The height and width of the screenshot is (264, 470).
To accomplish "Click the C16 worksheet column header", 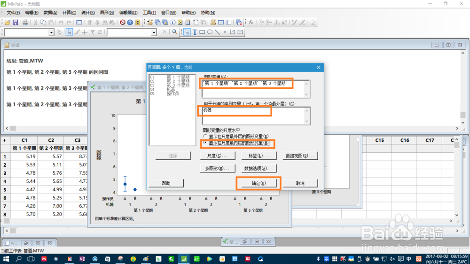I will tap(405, 140).
